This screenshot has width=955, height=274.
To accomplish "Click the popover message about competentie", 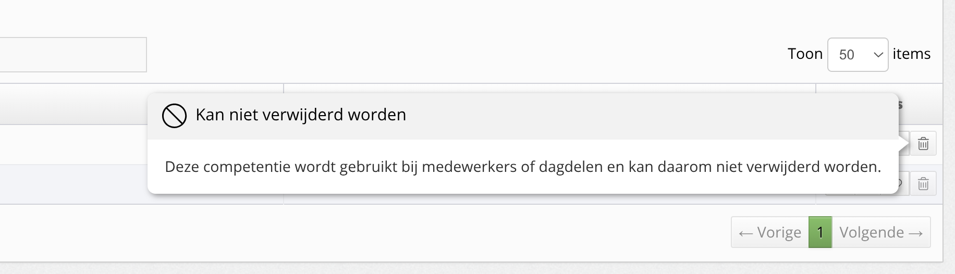I will (x=522, y=167).
